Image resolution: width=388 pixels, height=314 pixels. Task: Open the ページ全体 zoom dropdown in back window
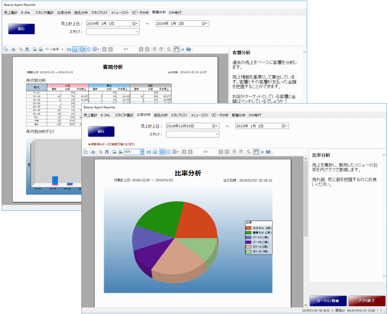62,49
